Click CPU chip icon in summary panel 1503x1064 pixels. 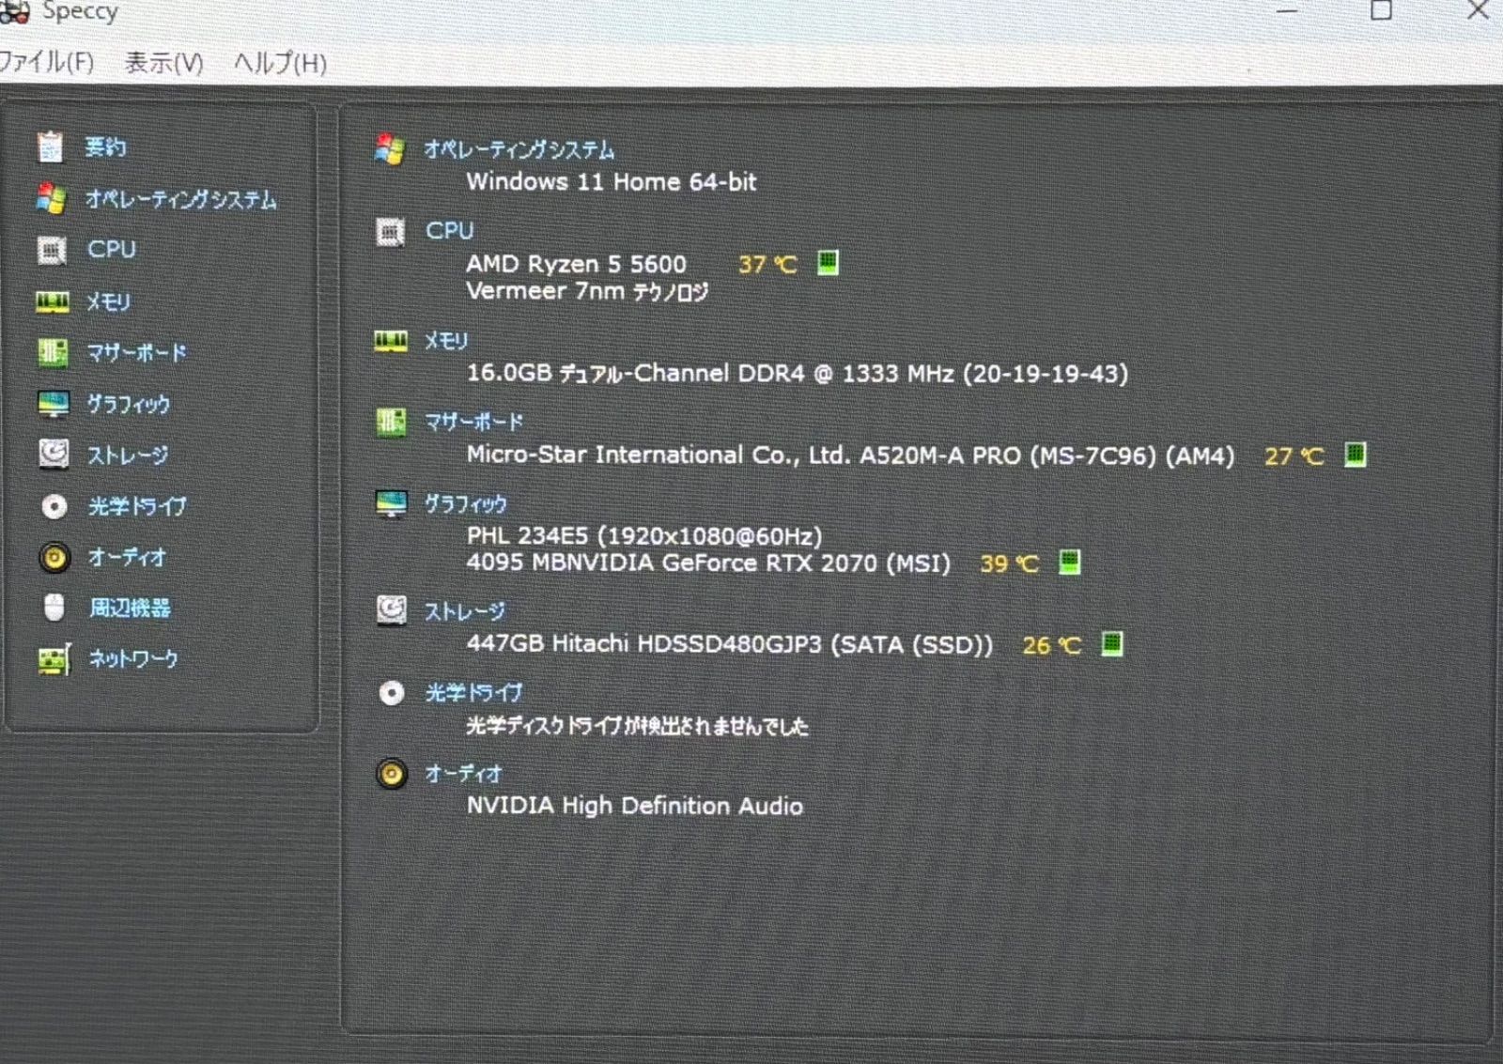tap(390, 231)
